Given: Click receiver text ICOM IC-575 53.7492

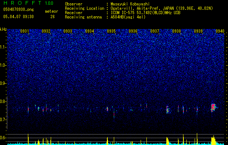Looking at the screenshot, I should click(145, 13).
